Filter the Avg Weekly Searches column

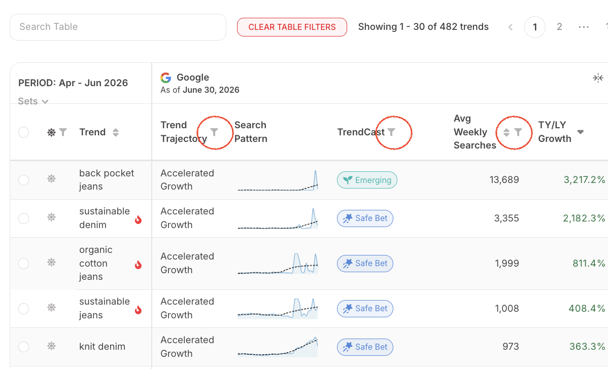518,132
